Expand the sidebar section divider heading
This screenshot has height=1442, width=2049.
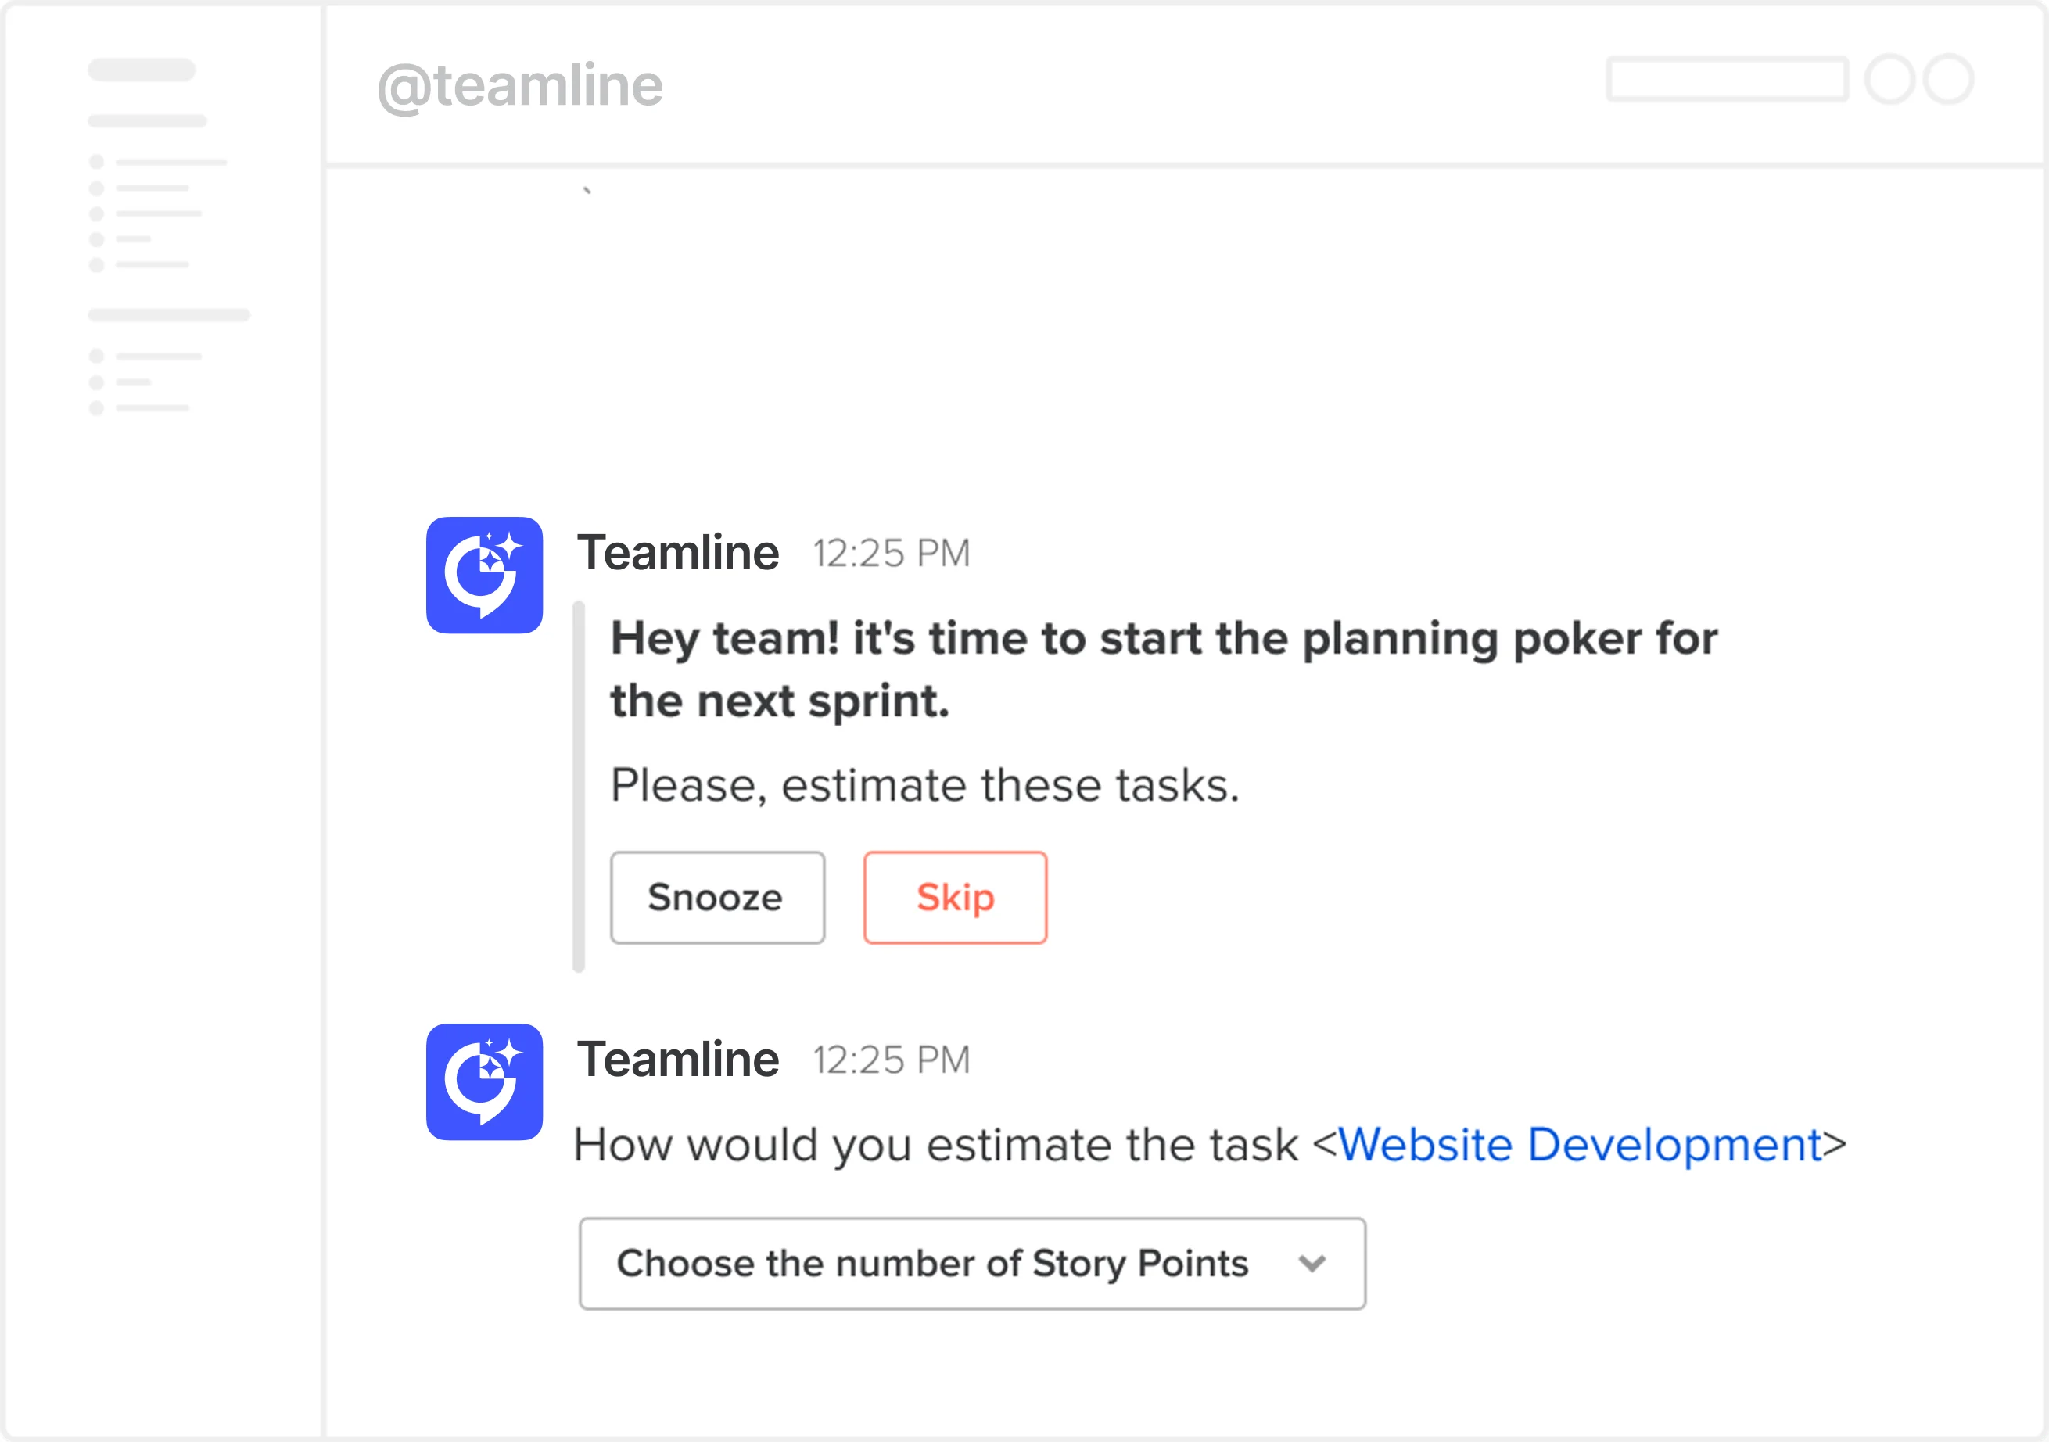[x=169, y=314]
